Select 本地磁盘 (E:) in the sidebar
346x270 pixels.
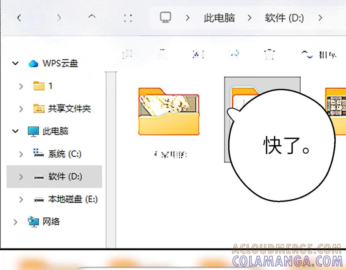coord(72,199)
